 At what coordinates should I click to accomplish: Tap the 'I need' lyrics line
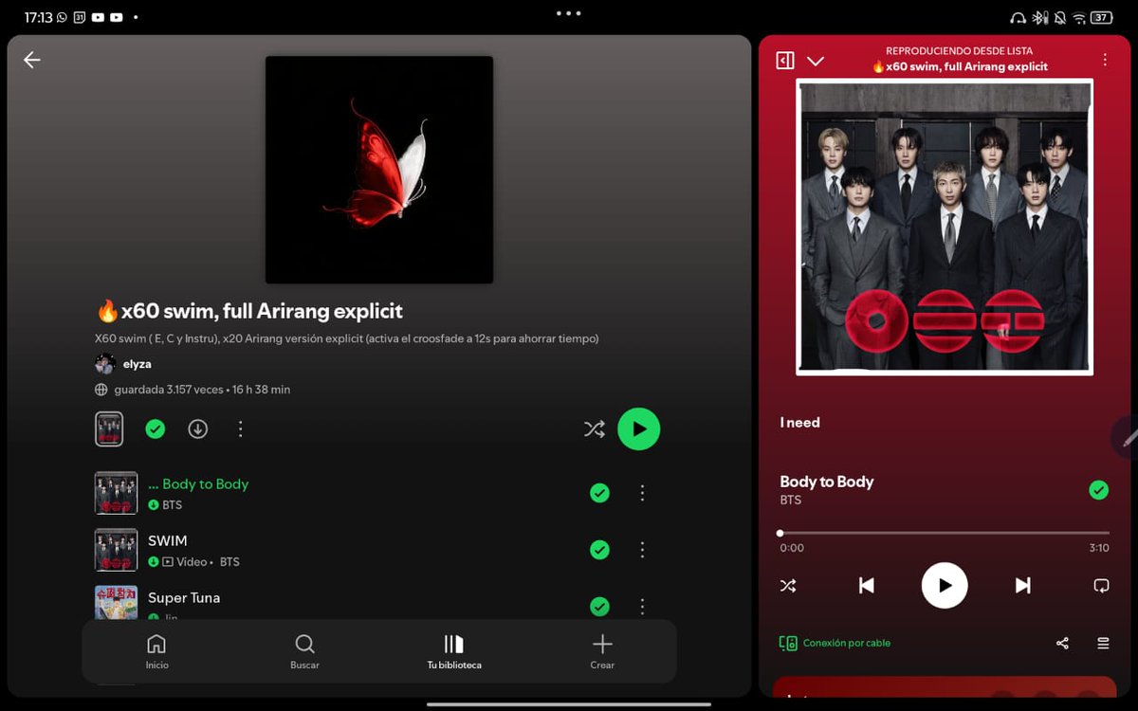click(799, 423)
